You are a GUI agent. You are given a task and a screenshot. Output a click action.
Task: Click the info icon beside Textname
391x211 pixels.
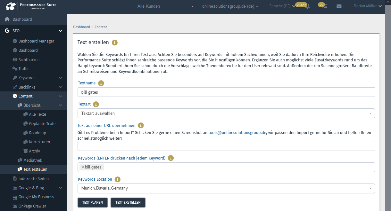point(101,83)
